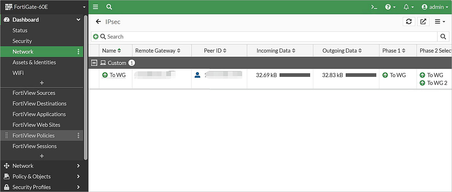
Task: Click the Dashboard gauge icon
Action: click(7, 20)
